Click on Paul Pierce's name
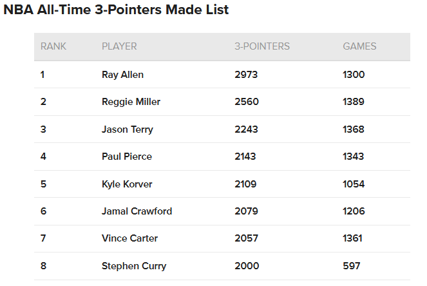The image size is (427, 286). [x=127, y=157]
